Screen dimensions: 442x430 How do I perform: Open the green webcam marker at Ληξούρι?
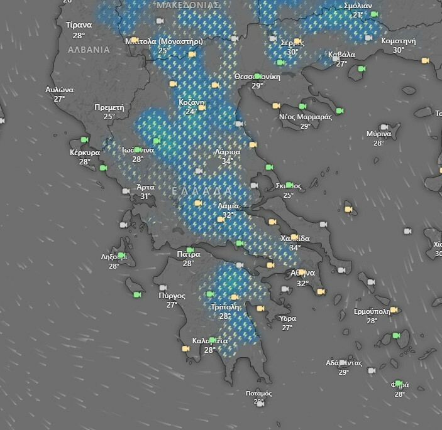(x=121, y=255)
